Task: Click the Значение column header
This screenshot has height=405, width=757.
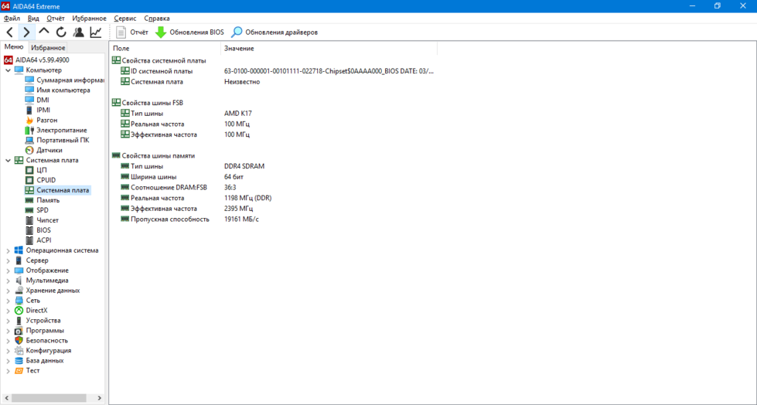Action: click(238, 49)
